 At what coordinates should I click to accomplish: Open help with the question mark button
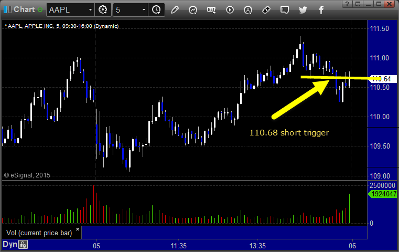347,4
